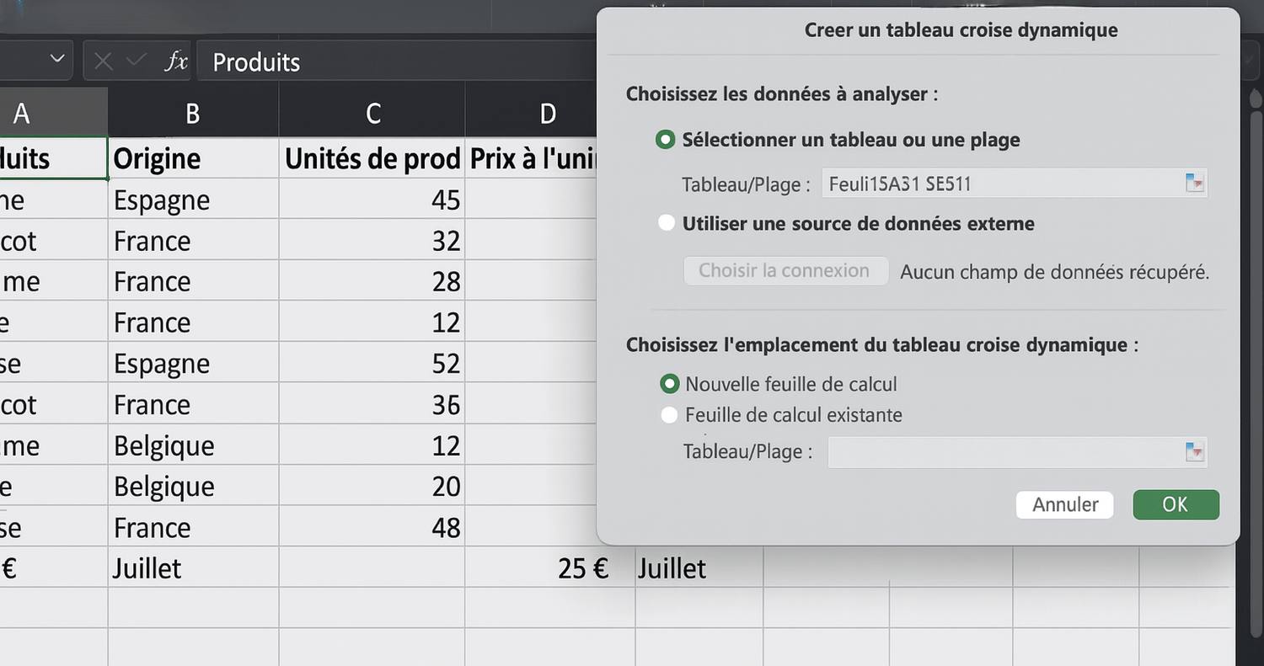Click the fx insert function icon
Viewport: 1264px width, 666px height.
click(x=175, y=61)
